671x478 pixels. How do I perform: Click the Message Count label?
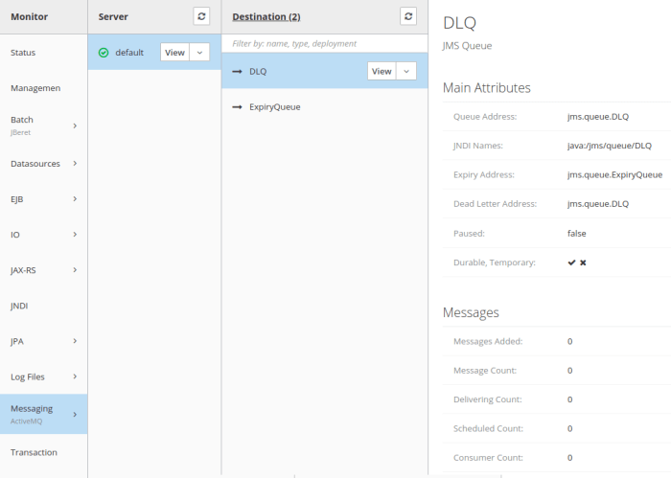point(485,371)
